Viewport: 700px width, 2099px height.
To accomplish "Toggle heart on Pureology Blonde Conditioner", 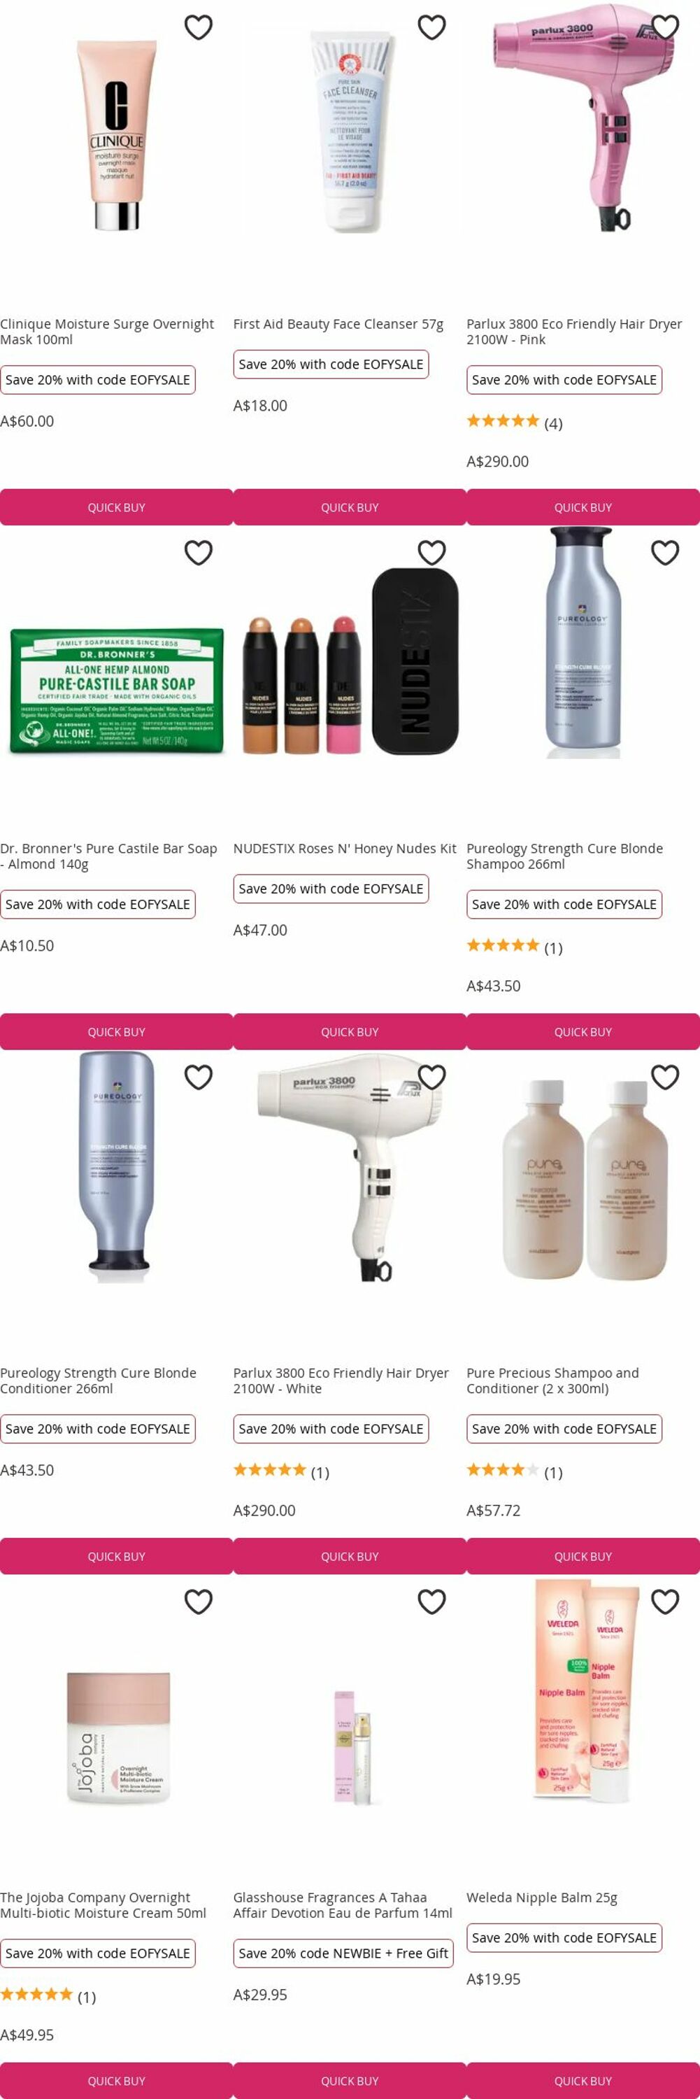I will [x=199, y=1077].
